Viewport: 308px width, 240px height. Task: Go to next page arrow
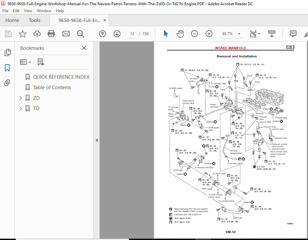tap(117, 34)
